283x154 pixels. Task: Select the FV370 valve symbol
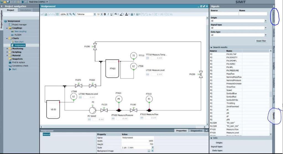79,85
